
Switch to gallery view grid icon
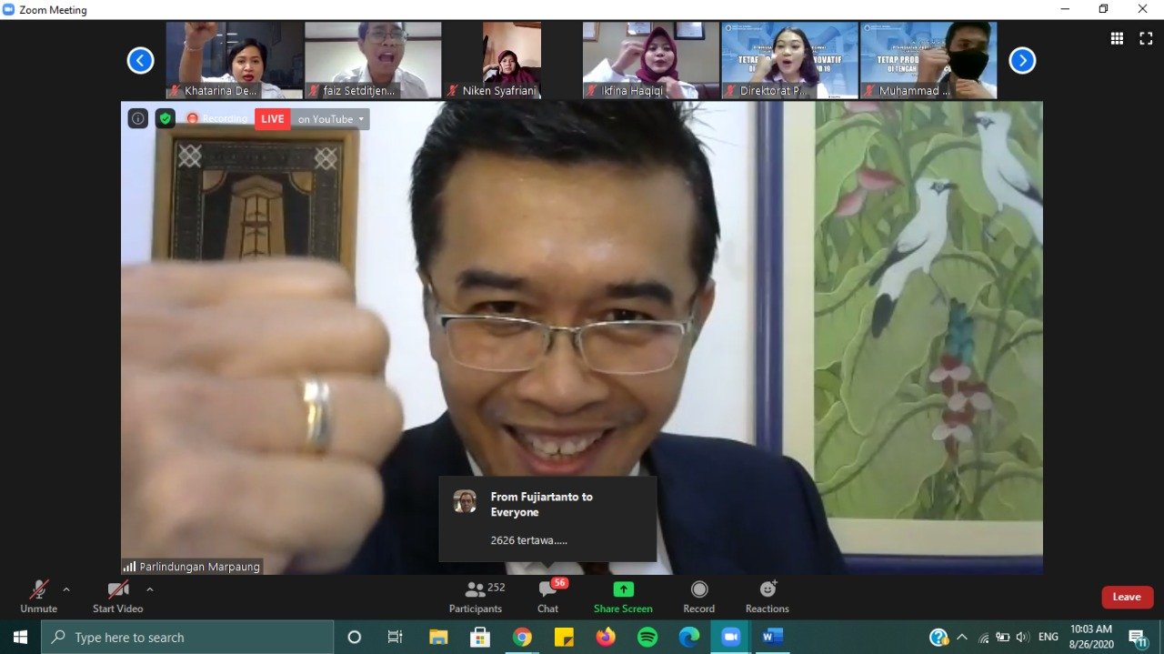click(1117, 38)
